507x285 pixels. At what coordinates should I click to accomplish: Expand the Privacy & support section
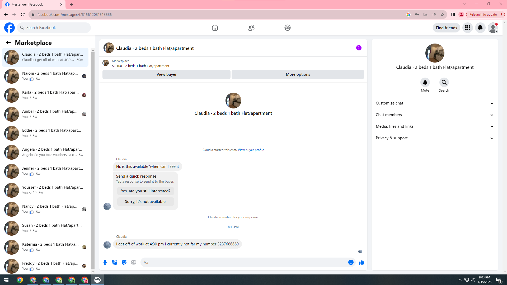point(435,138)
